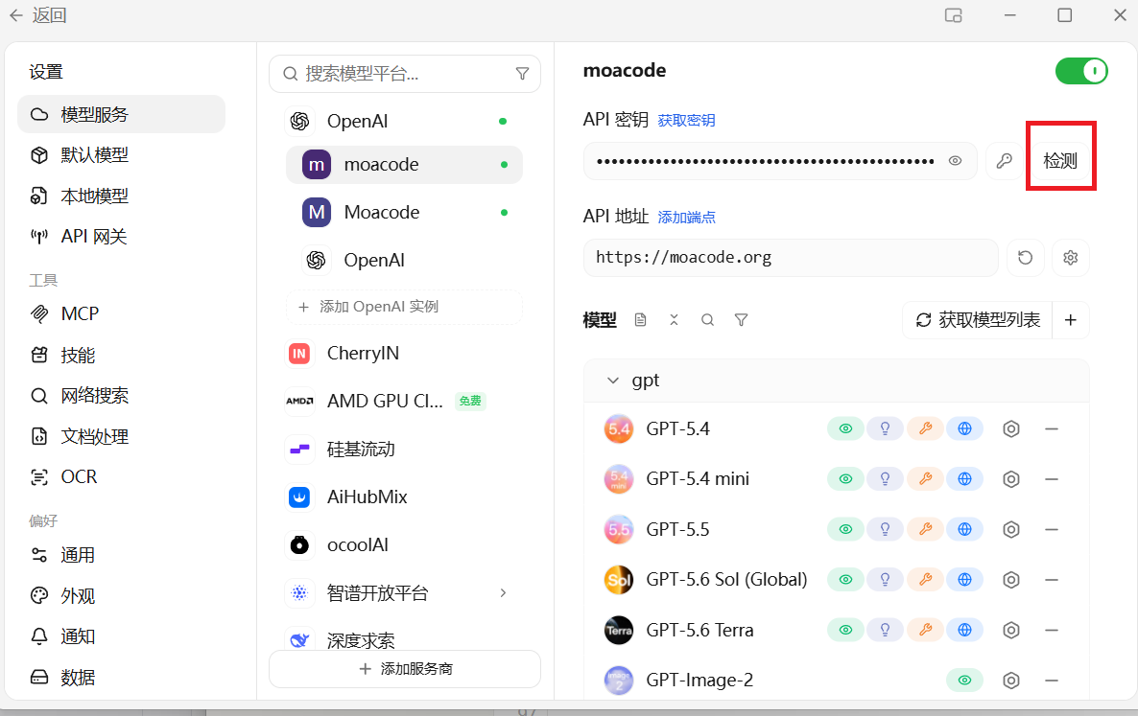Click the collapse-all icon beside 模型 heading
The image size is (1138, 716).
(x=674, y=319)
